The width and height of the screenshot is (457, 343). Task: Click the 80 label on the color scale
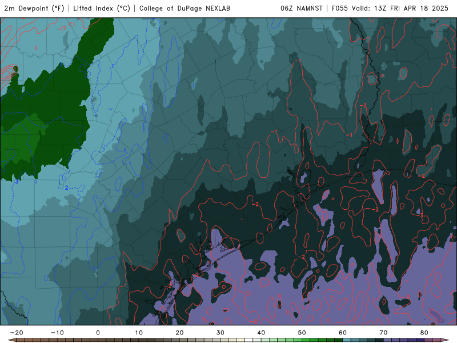(x=424, y=333)
